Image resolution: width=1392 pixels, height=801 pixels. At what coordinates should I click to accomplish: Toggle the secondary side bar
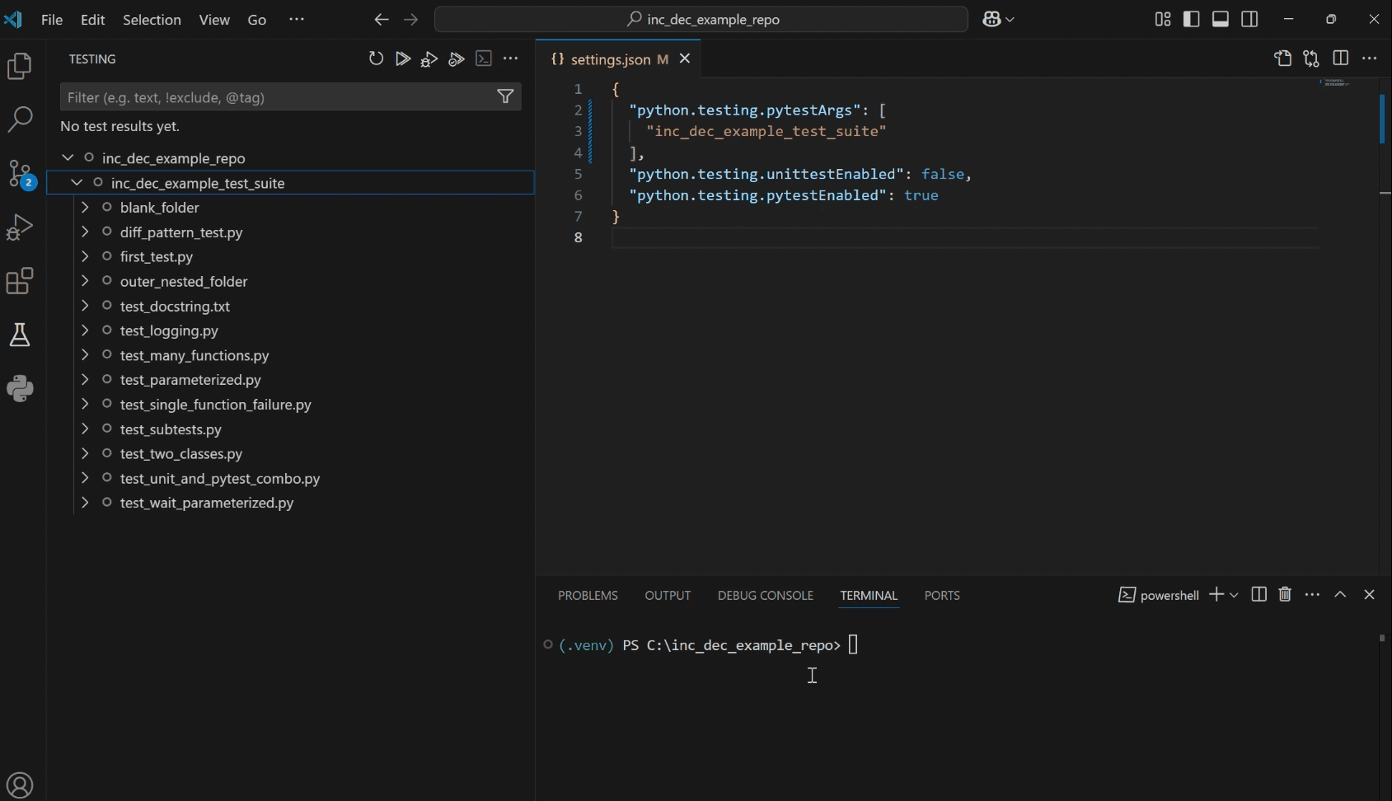1249,19
